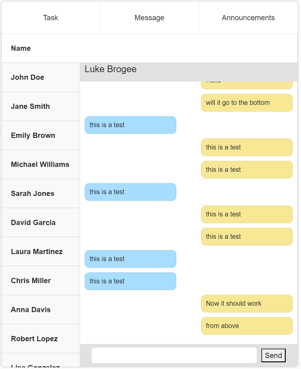The width and height of the screenshot is (301, 369).
Task: Click the Luke Brogee chat header
Action: [x=110, y=69]
